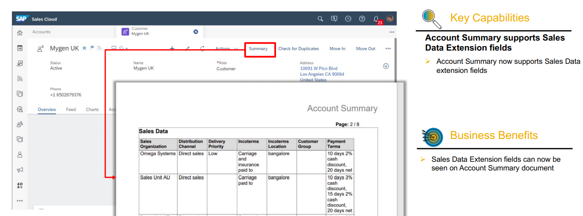Refresh the account with circular arrow

[202, 48]
